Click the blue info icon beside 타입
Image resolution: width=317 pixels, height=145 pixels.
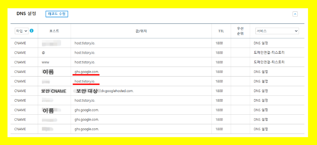pos(31,31)
